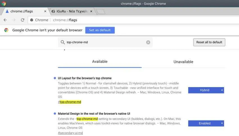Switch to the iGuRu tab

click(x=72, y=11)
